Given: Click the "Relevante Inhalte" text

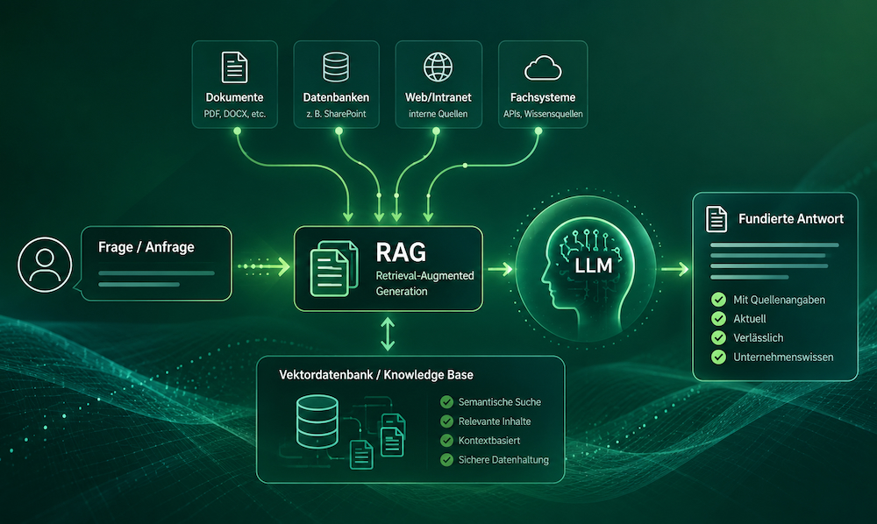Looking at the screenshot, I should (x=495, y=421).
